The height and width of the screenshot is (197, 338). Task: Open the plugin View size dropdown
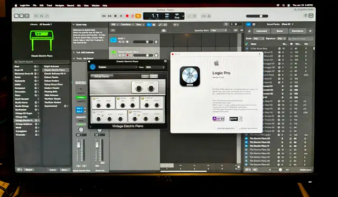point(155,67)
